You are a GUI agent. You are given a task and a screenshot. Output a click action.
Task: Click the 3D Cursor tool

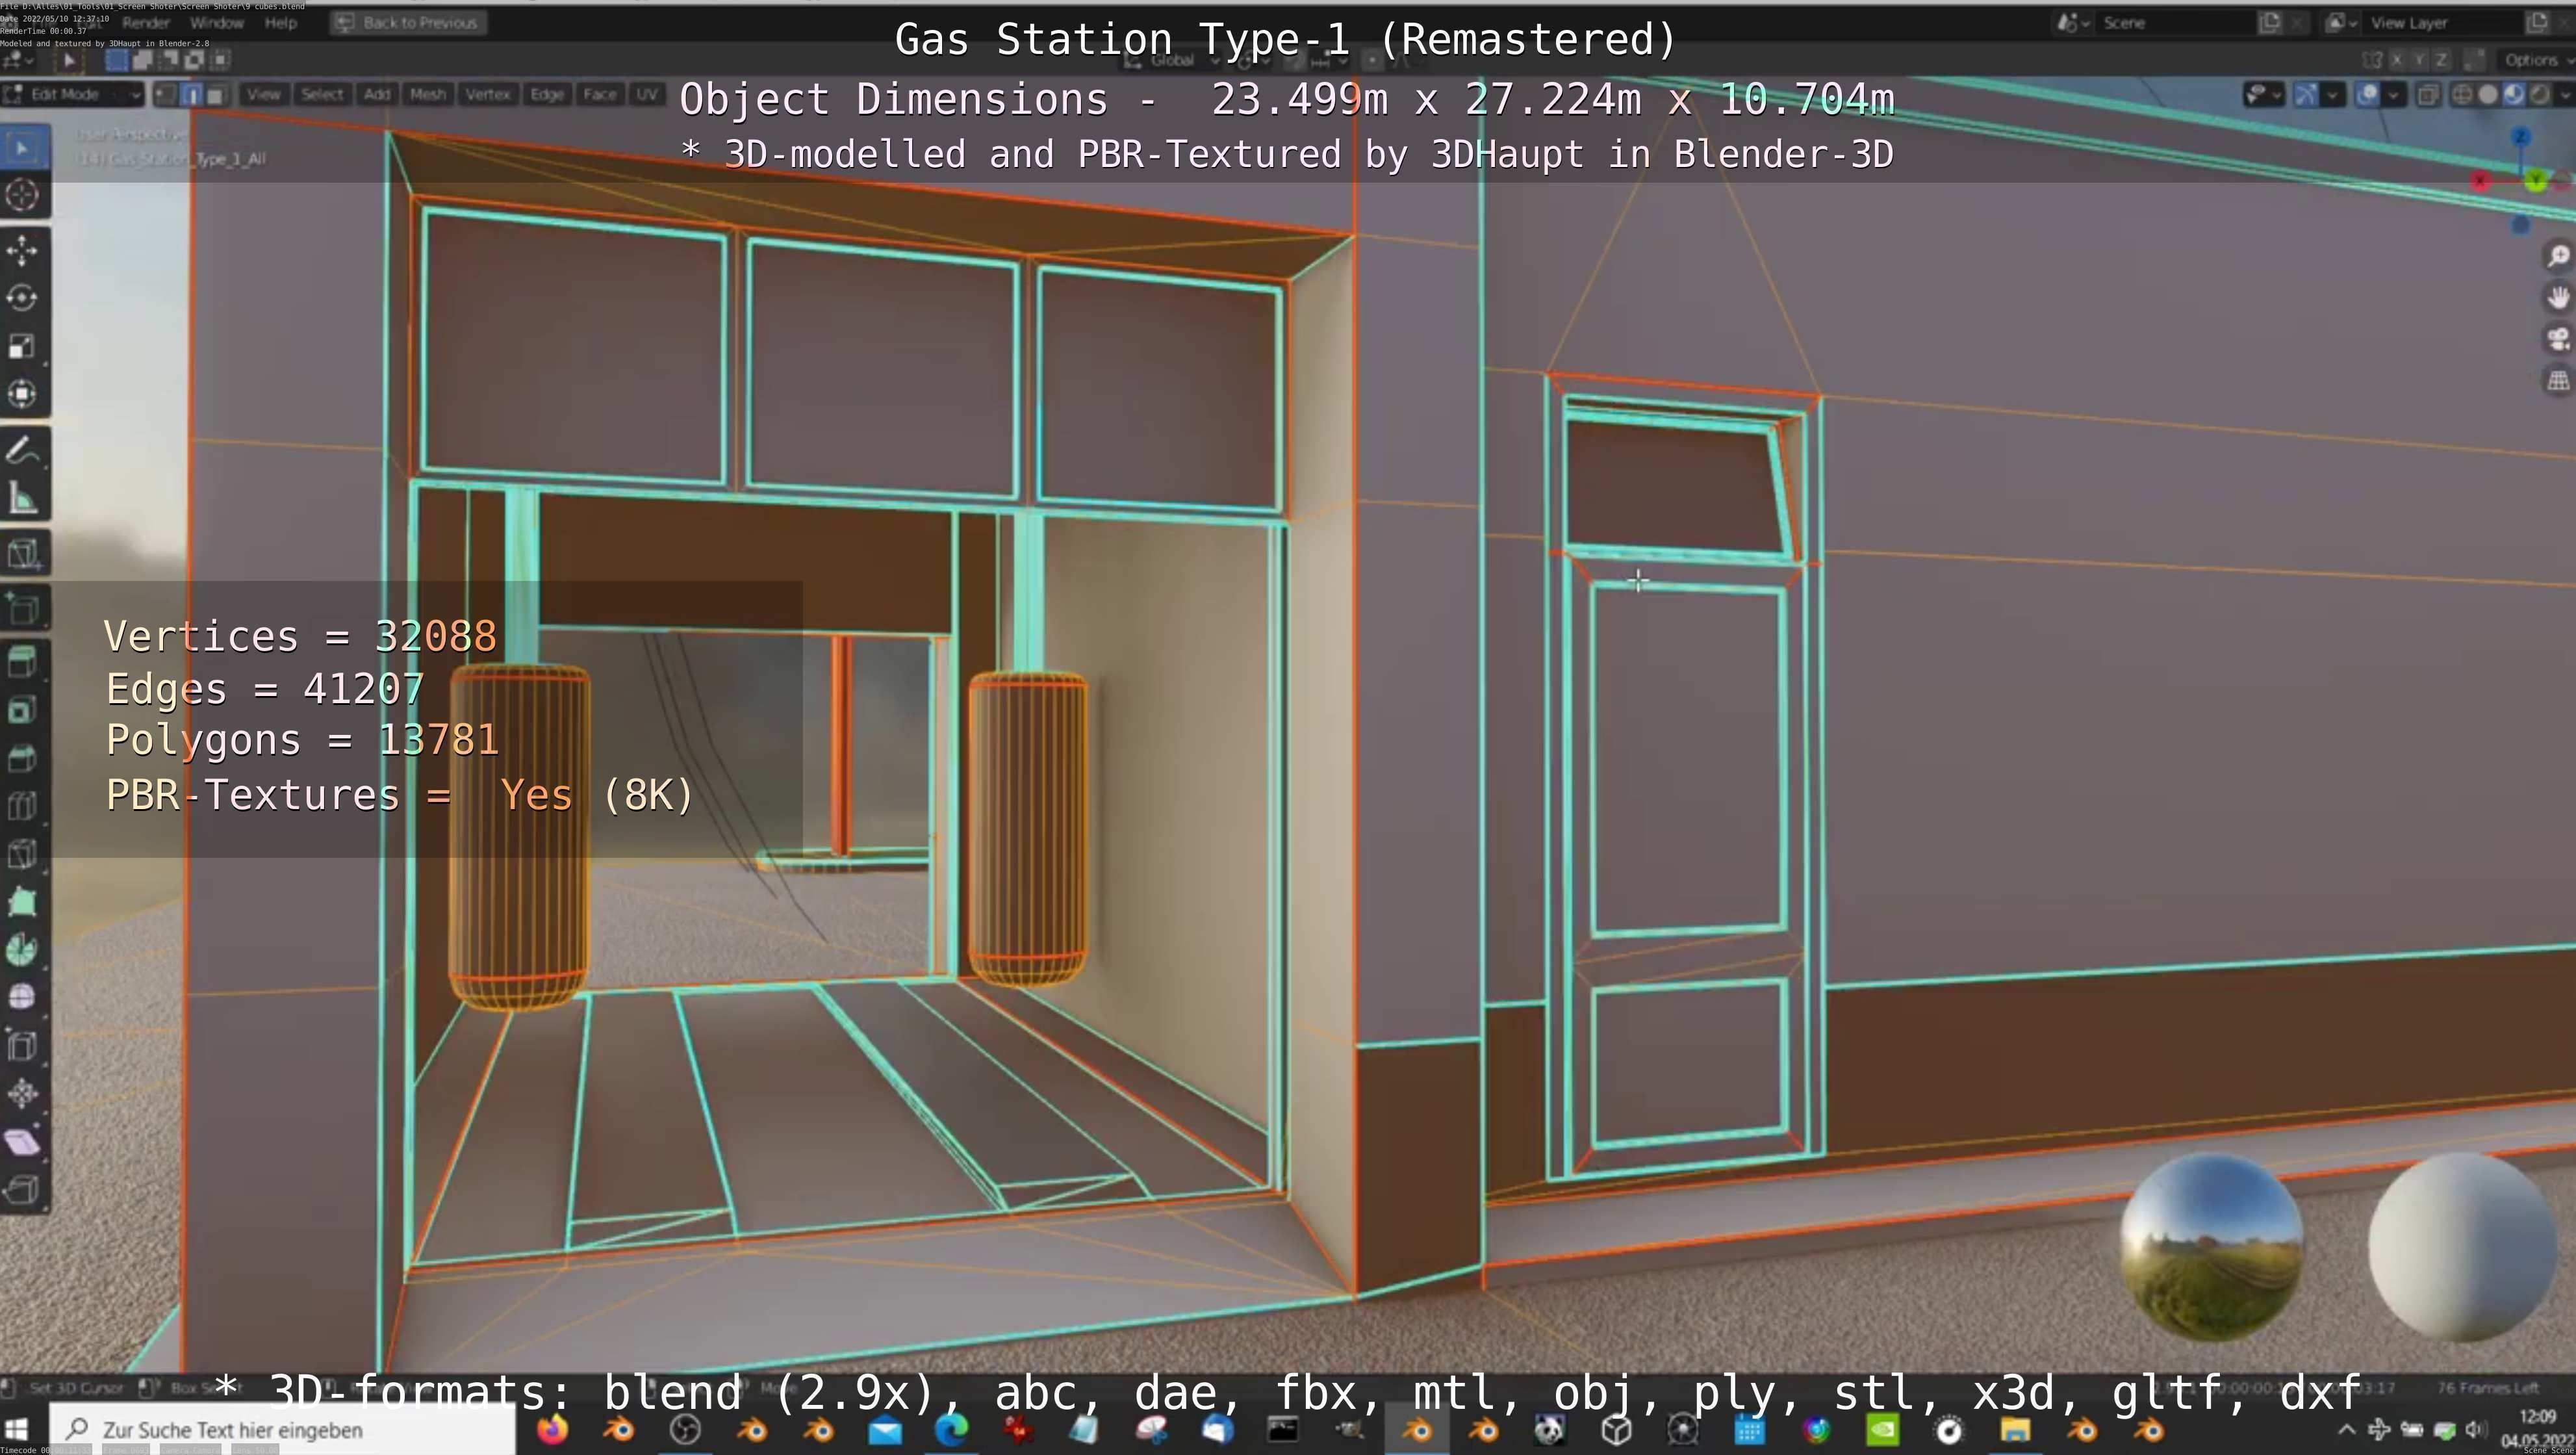pos(22,195)
